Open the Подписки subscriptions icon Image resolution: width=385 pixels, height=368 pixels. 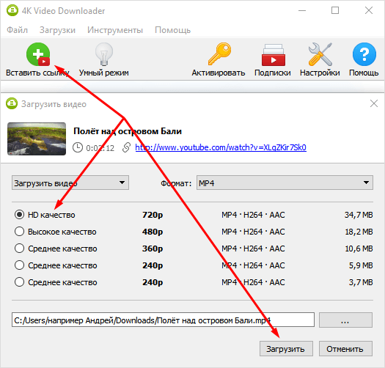point(274,55)
